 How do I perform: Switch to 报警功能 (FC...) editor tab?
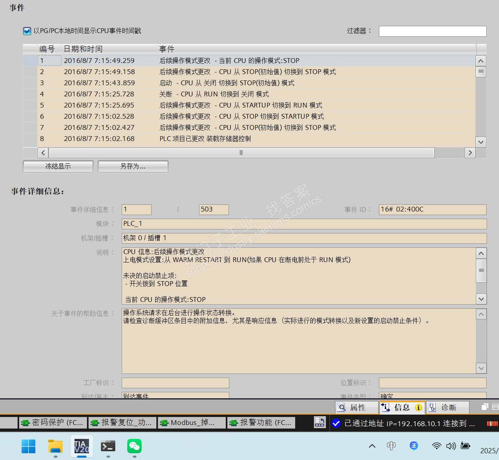(x=261, y=423)
